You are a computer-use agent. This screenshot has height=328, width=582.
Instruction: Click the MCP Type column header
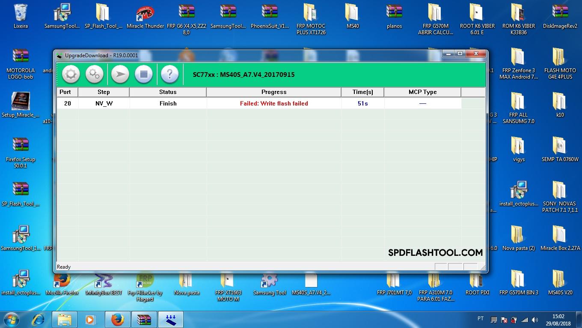(422, 92)
